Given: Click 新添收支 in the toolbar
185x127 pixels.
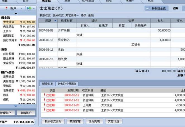Looking at the screenshot, I should [45, 15].
